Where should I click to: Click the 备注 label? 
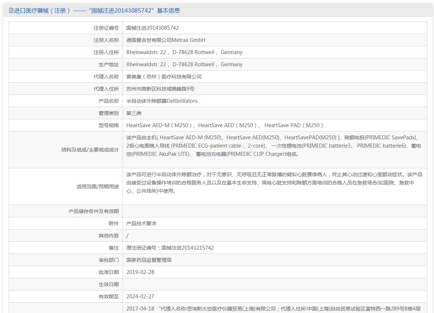[x=114, y=248]
